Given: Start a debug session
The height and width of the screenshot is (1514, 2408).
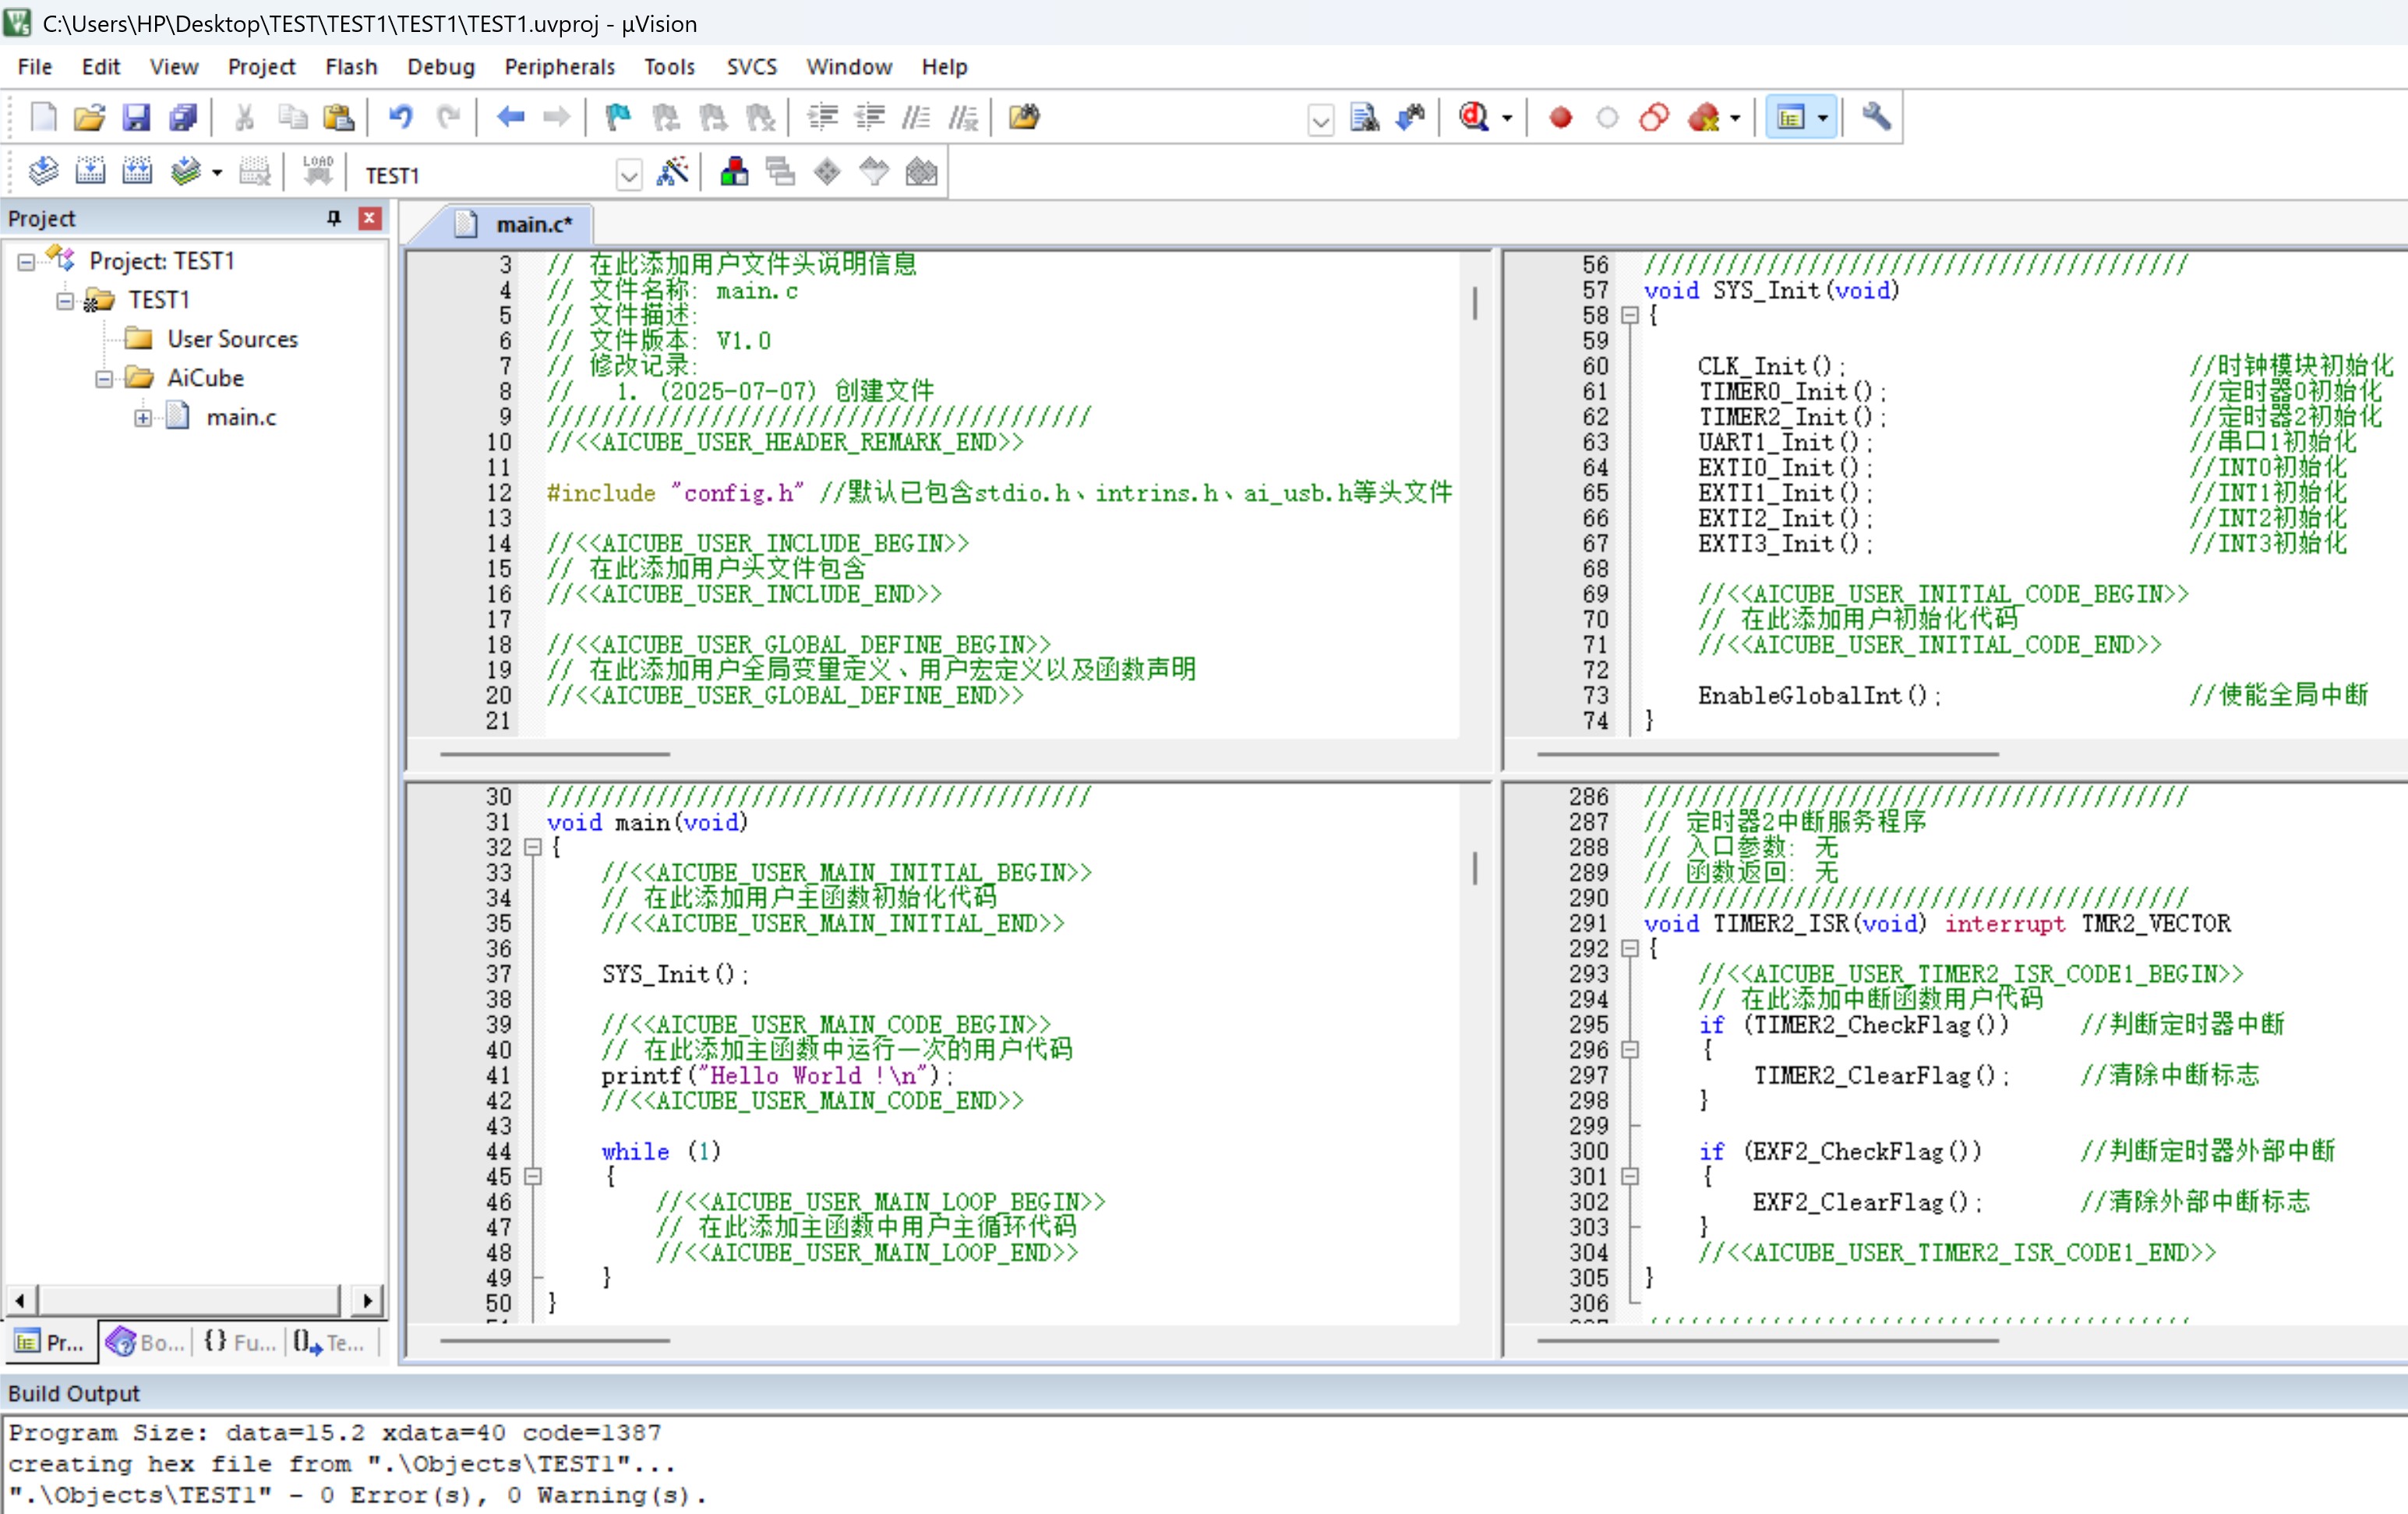Looking at the screenshot, I should (1474, 118).
